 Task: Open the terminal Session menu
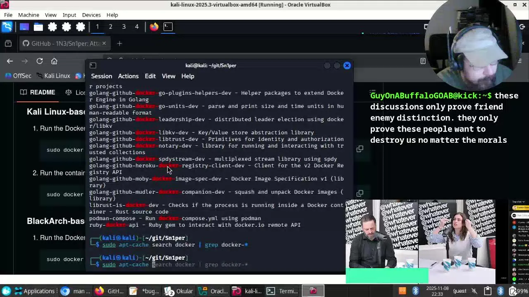(x=101, y=76)
